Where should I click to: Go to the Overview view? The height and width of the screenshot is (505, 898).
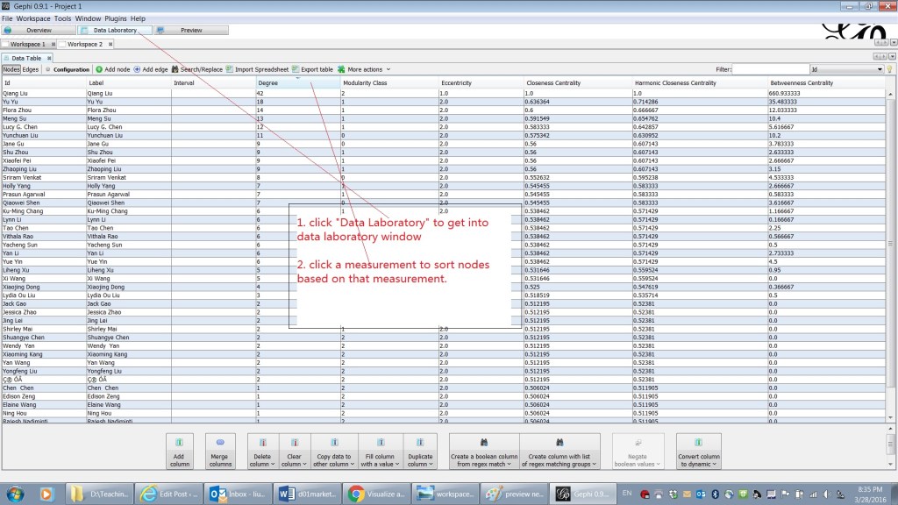(39, 30)
